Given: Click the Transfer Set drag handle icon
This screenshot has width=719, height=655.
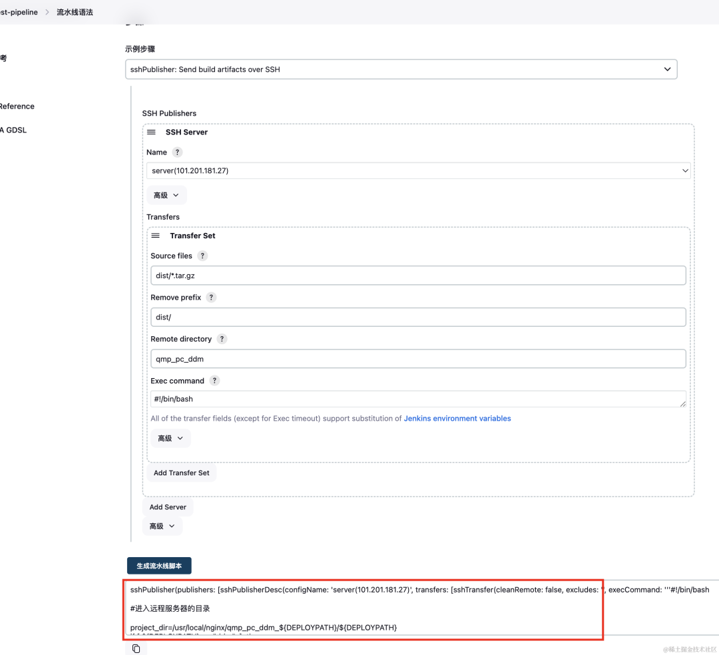Looking at the screenshot, I should pos(155,236).
